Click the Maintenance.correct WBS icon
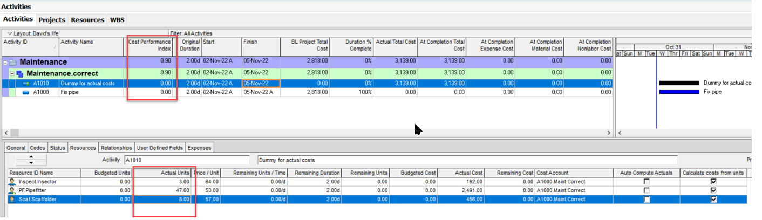The height and width of the screenshot is (220, 762). click(20, 73)
